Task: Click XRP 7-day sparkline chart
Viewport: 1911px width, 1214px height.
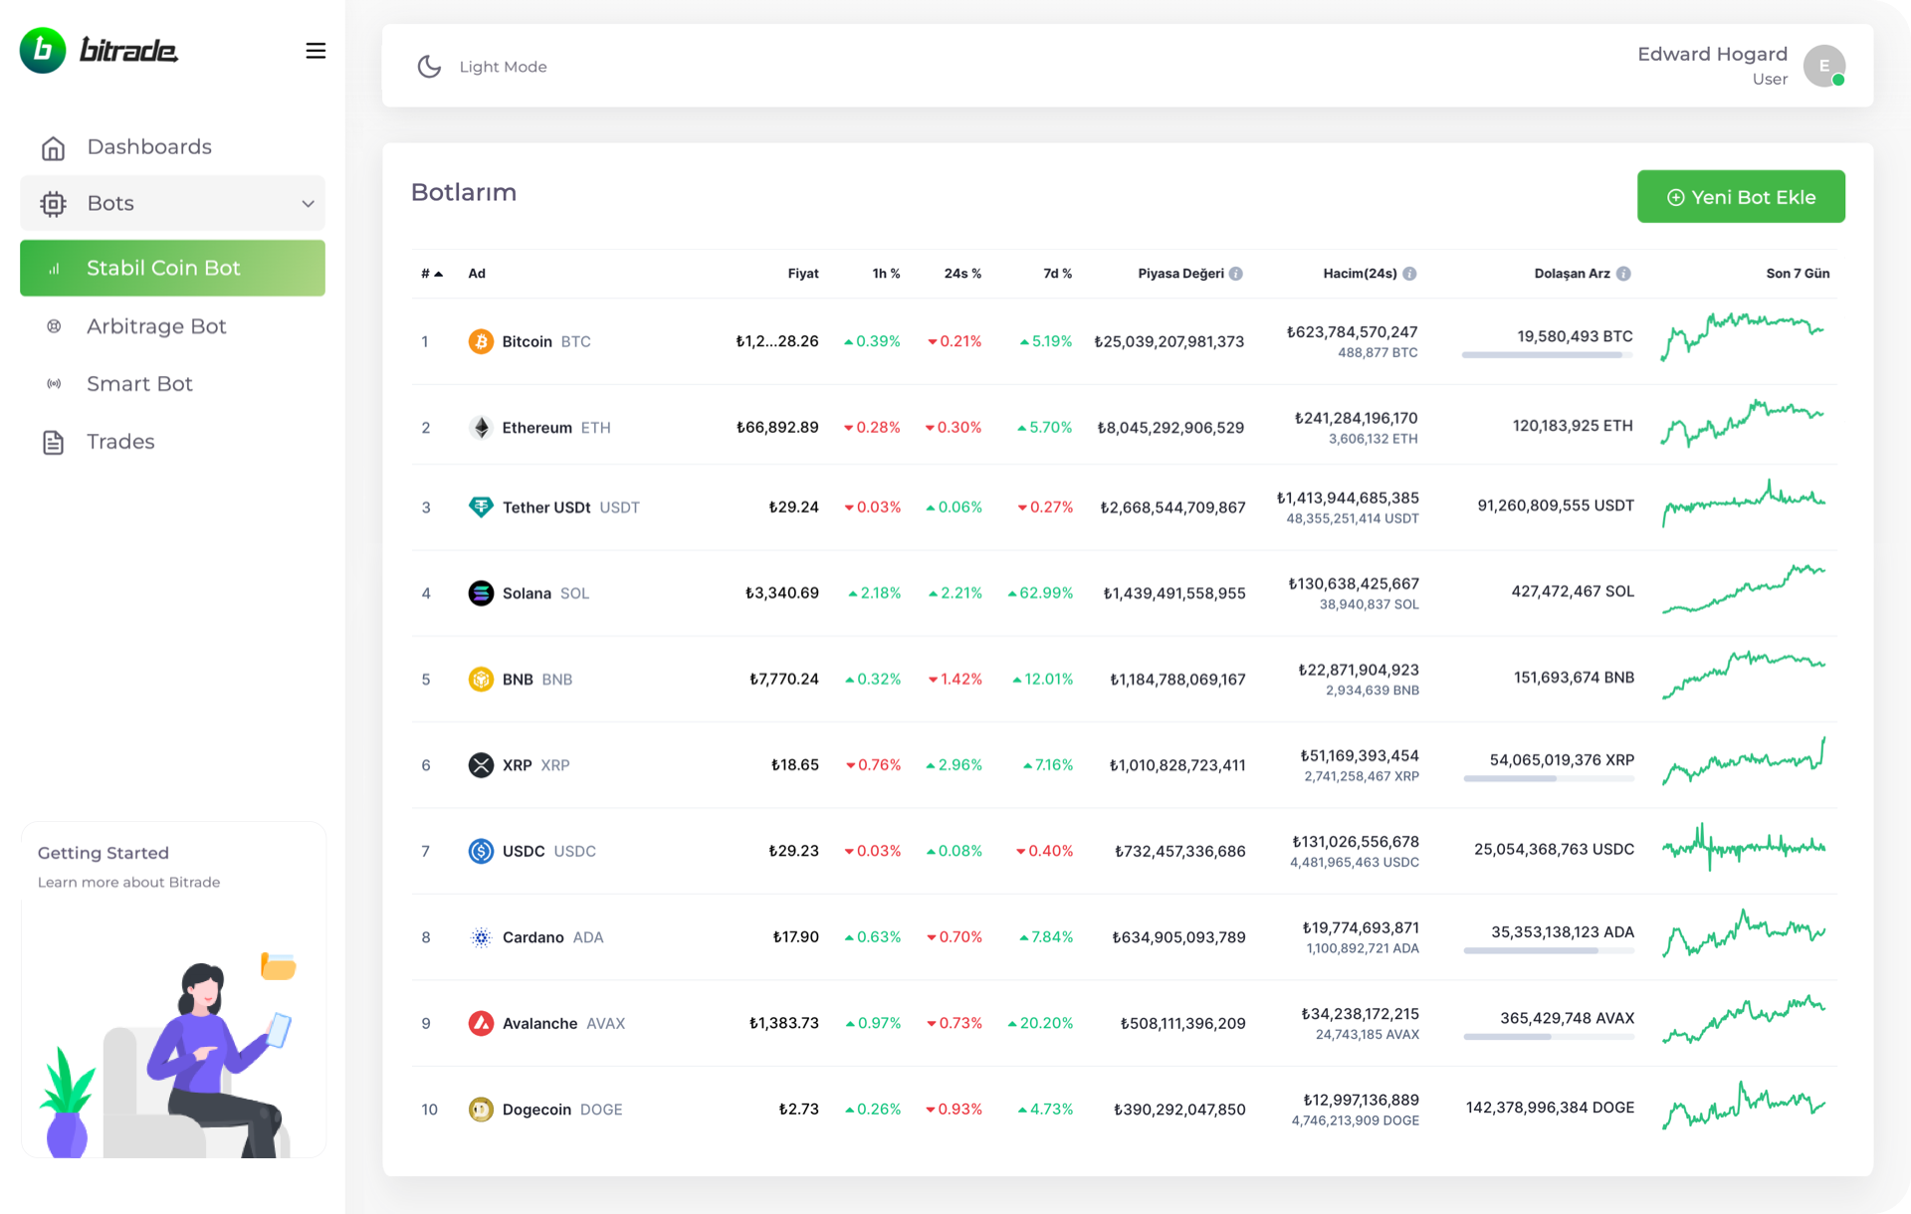Action: click(1744, 762)
